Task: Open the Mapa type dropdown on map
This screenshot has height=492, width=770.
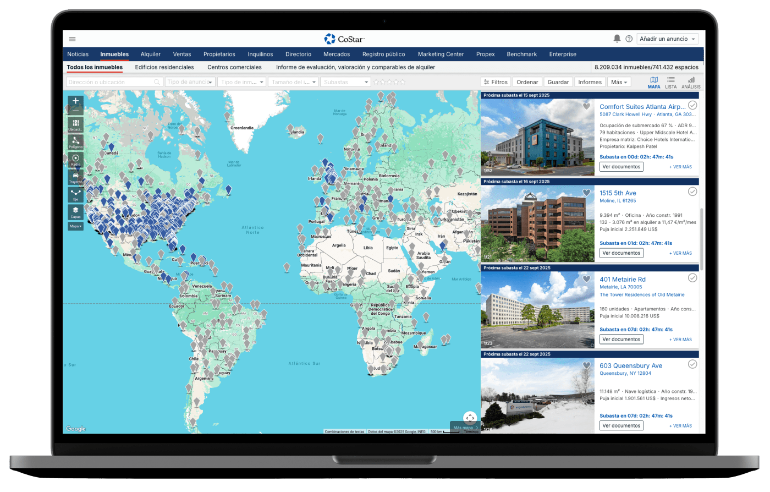Action: click(75, 226)
